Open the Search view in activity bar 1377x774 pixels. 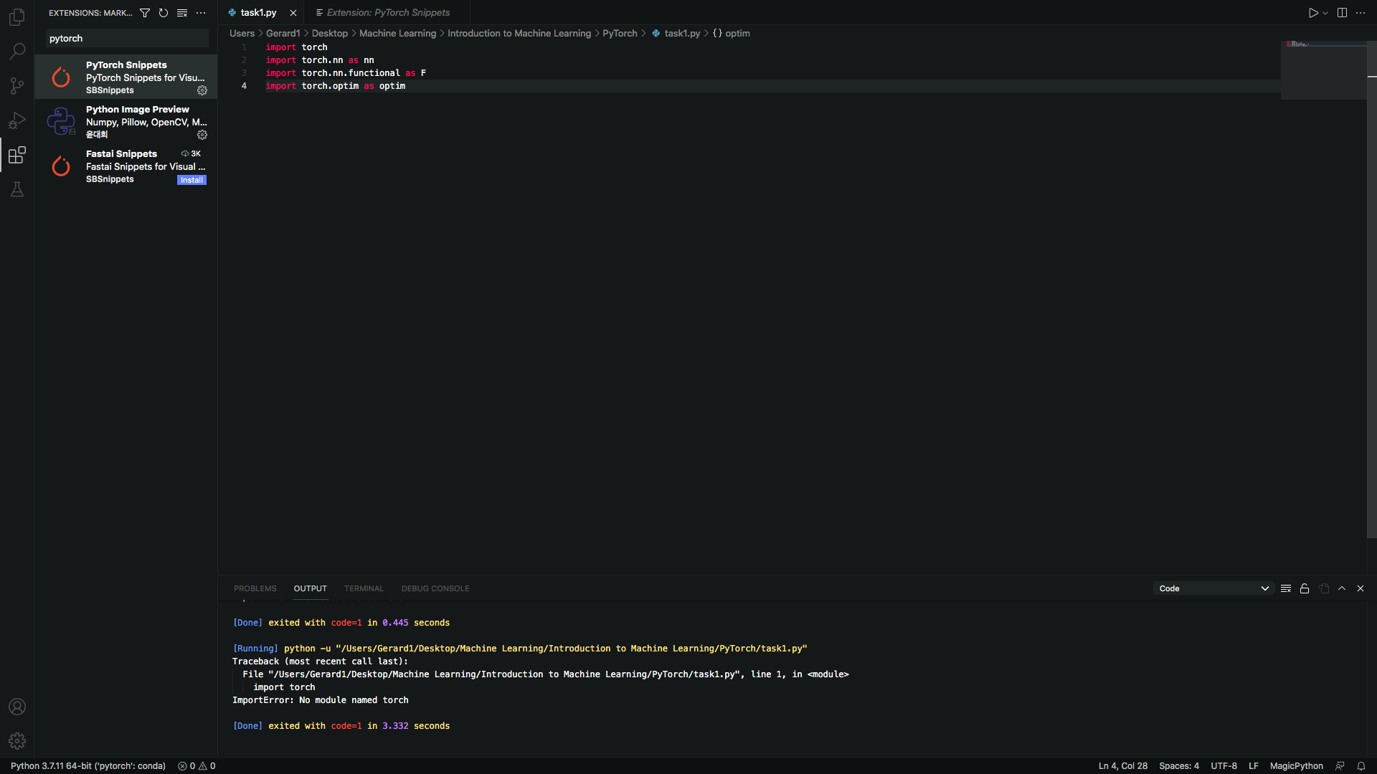click(17, 52)
